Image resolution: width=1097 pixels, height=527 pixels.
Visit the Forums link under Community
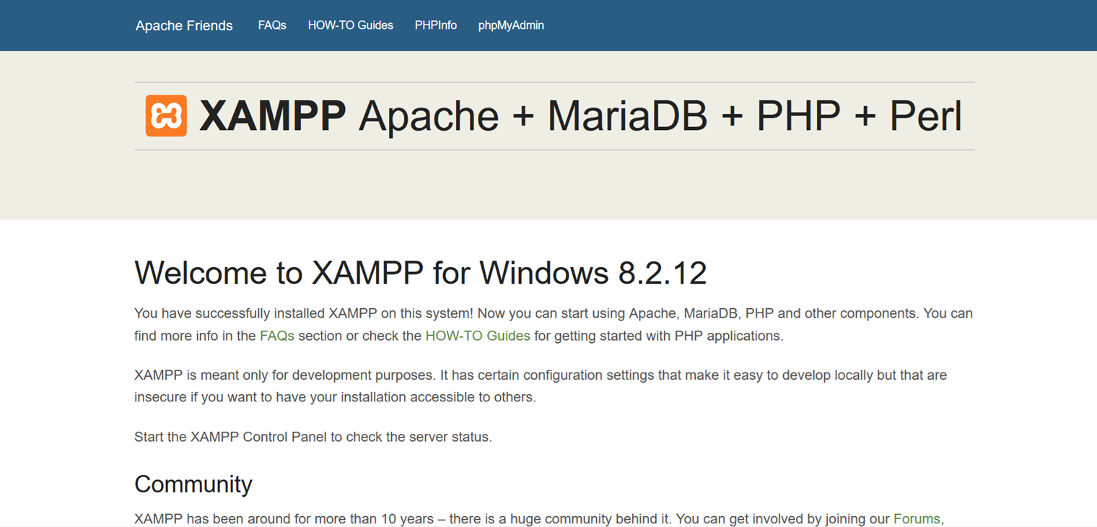point(917,519)
